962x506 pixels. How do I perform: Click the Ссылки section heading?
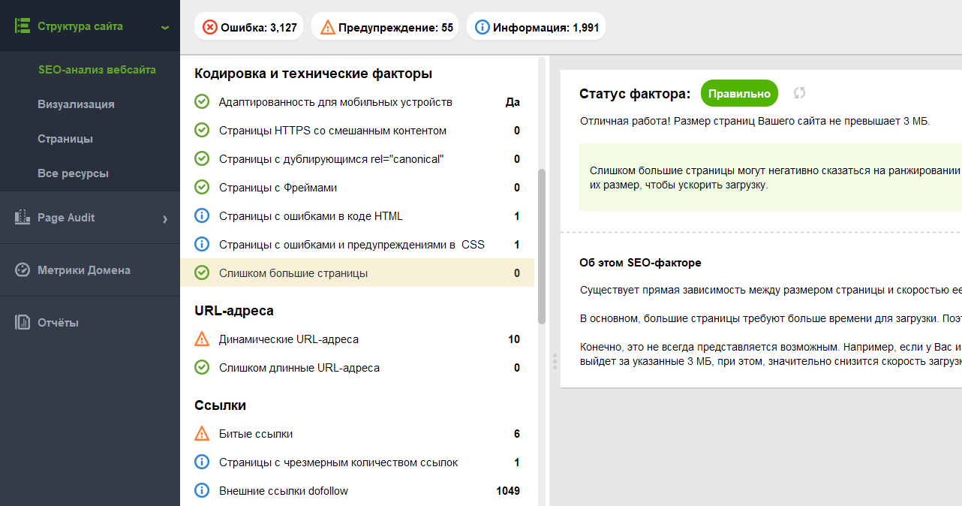221,405
